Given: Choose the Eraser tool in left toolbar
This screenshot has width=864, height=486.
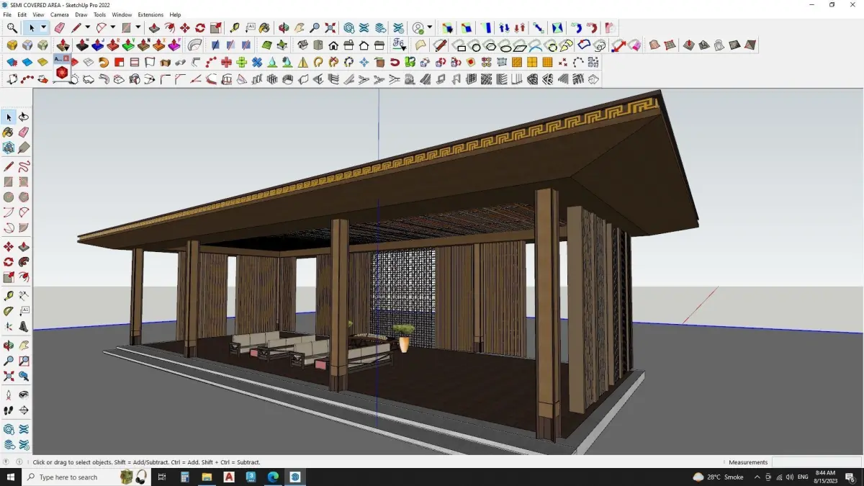Looking at the screenshot, I should [24, 132].
